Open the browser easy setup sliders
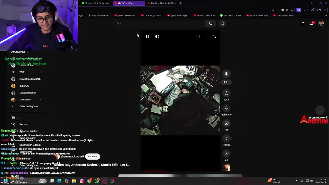The height and width of the screenshot is (185, 329). click(x=325, y=10)
